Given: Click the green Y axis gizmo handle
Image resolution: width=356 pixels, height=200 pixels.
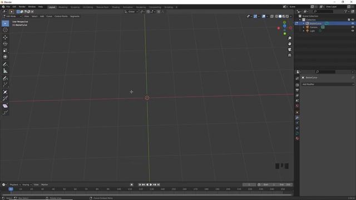Looking at the screenshot, I should [x=285, y=33].
